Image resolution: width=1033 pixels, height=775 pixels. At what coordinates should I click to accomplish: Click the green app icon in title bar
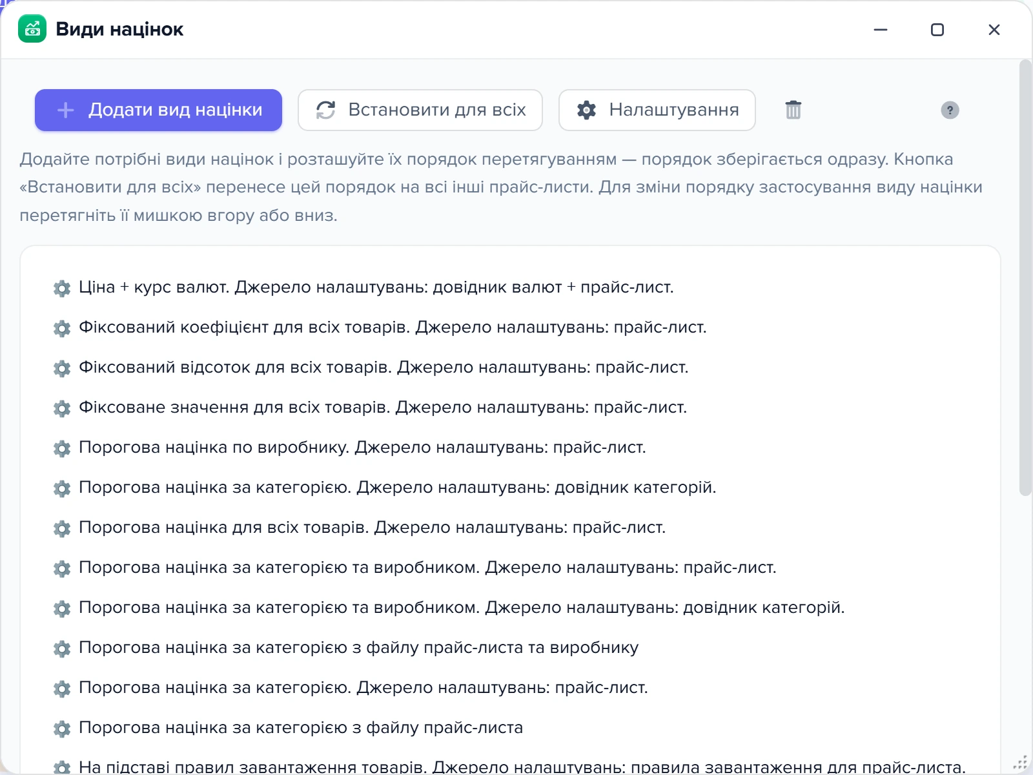(x=32, y=29)
